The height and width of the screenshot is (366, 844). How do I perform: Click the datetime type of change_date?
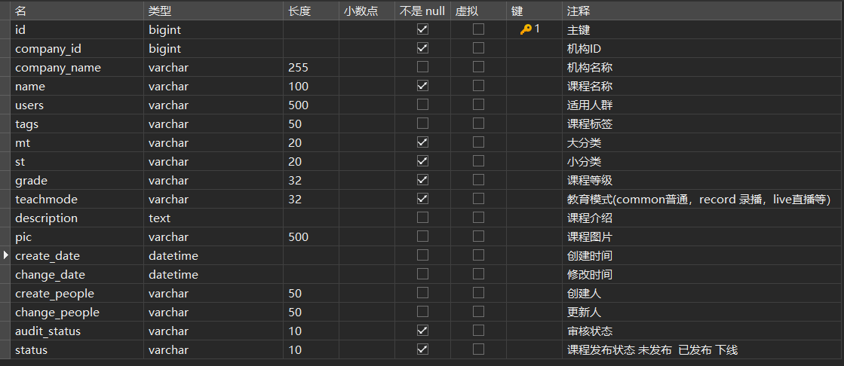pyautogui.click(x=173, y=275)
